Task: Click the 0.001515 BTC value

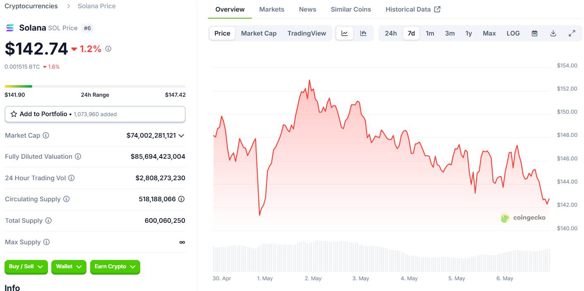Action: 22,67
